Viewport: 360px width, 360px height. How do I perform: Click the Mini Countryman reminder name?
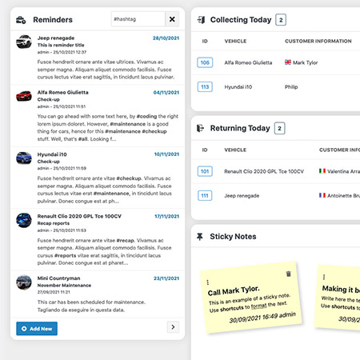(58, 278)
